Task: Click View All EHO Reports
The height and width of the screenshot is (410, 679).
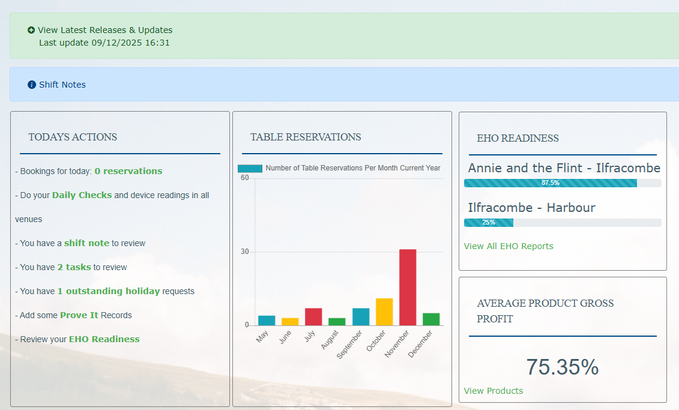Action: tap(508, 246)
